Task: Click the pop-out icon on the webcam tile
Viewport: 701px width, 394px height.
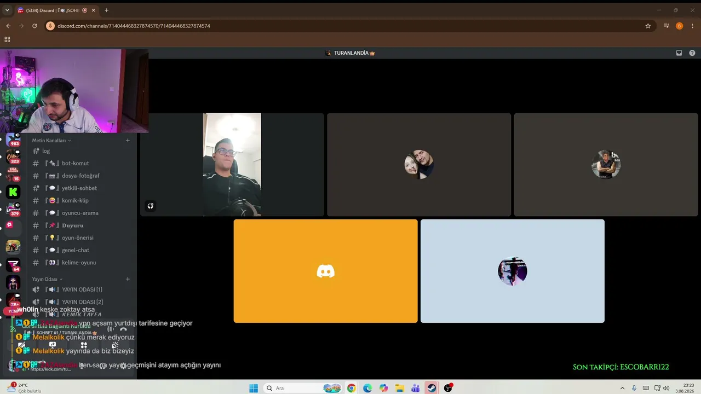Action: coord(151,206)
